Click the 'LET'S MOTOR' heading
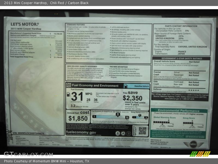This screenshot has height=164, width=218. pyautogui.click(x=25, y=24)
